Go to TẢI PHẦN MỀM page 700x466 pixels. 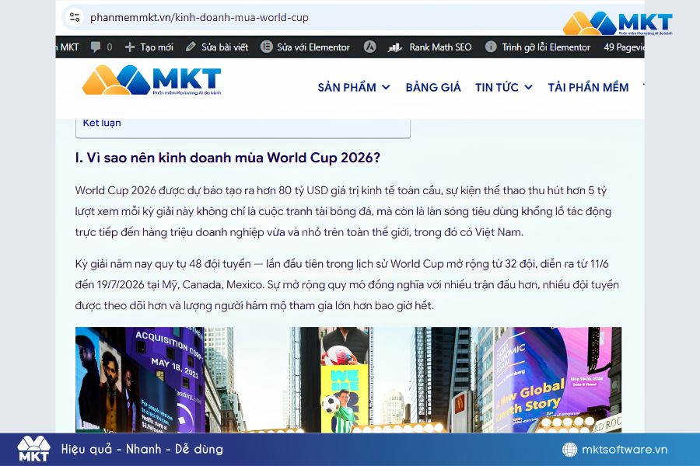click(x=589, y=88)
